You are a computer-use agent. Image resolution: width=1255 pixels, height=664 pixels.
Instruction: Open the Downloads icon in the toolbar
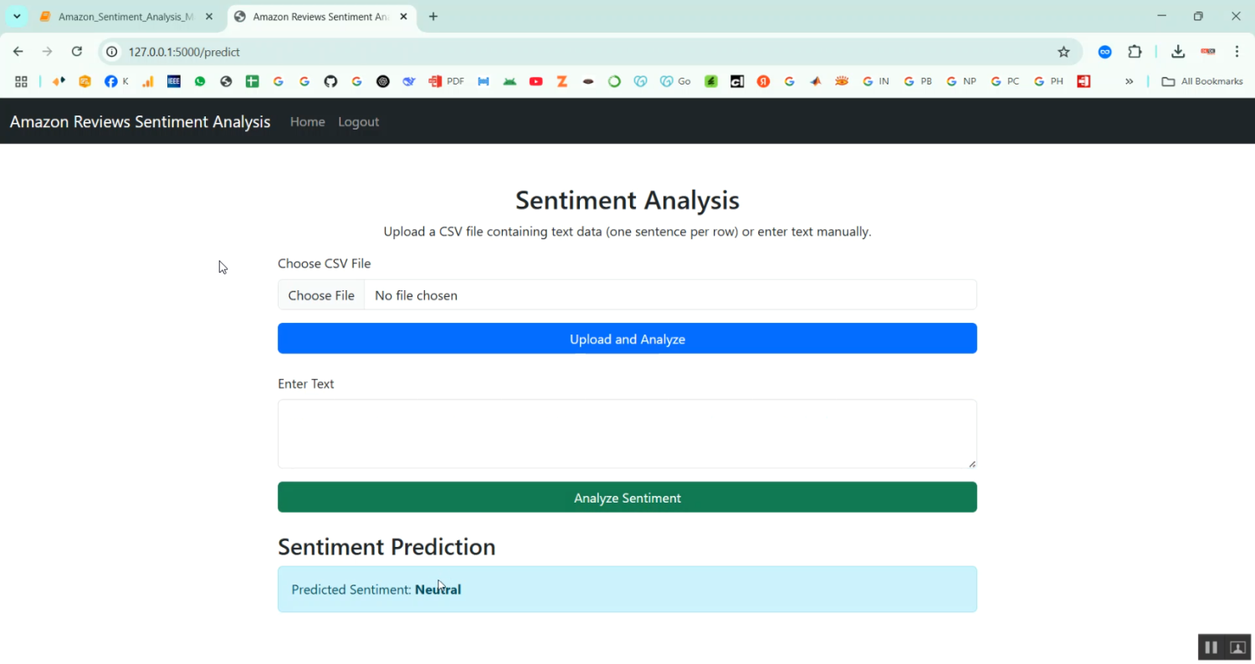tap(1178, 51)
